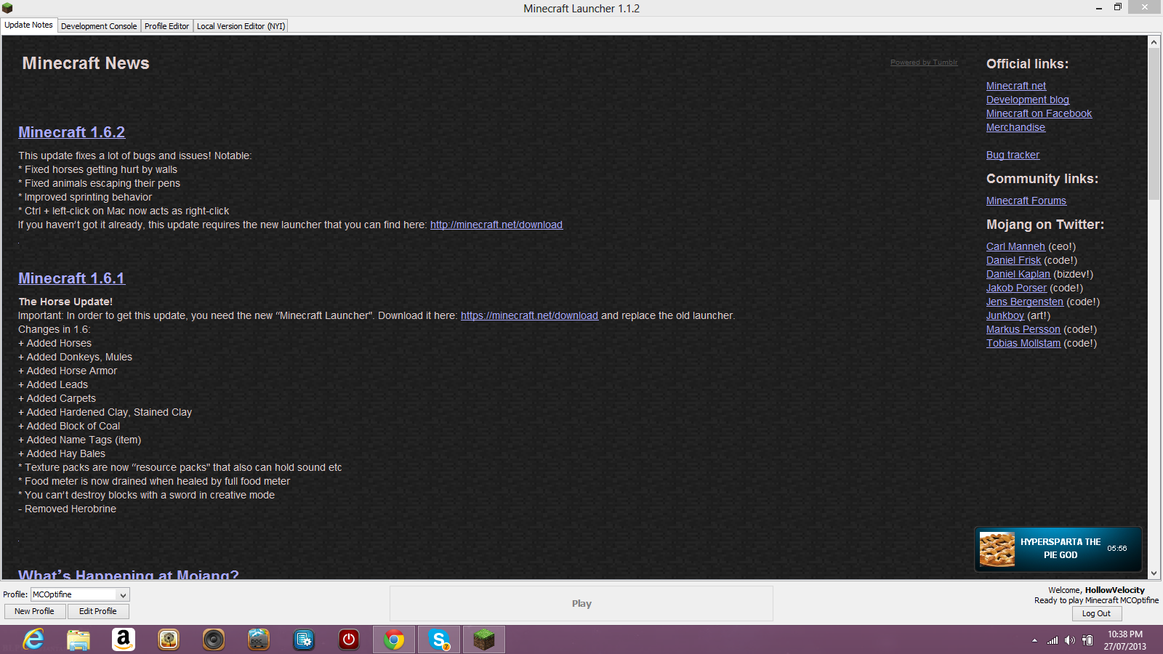Click the "+ Added Block of Coal" line
The width and height of the screenshot is (1163, 654).
click(x=69, y=426)
